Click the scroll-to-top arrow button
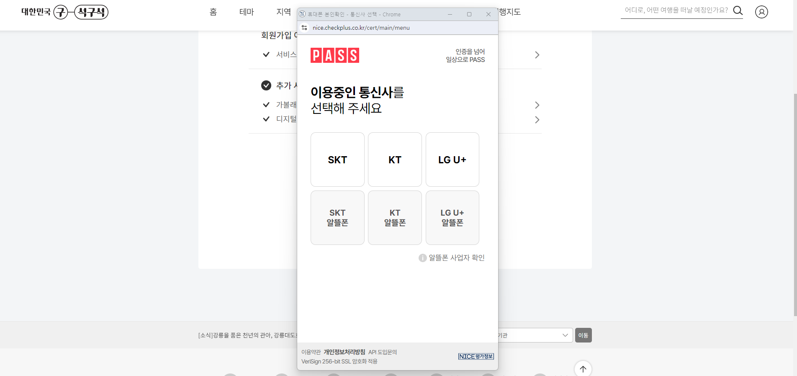The width and height of the screenshot is (797, 376). (583, 369)
